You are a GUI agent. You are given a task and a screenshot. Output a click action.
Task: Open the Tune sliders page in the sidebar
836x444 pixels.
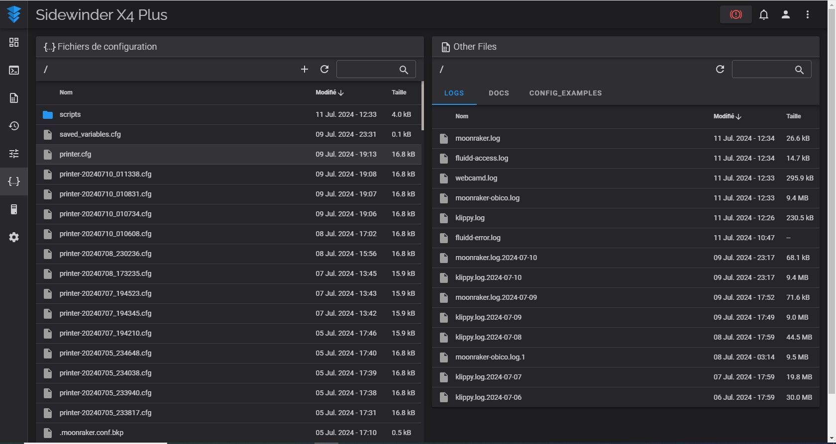(14, 154)
